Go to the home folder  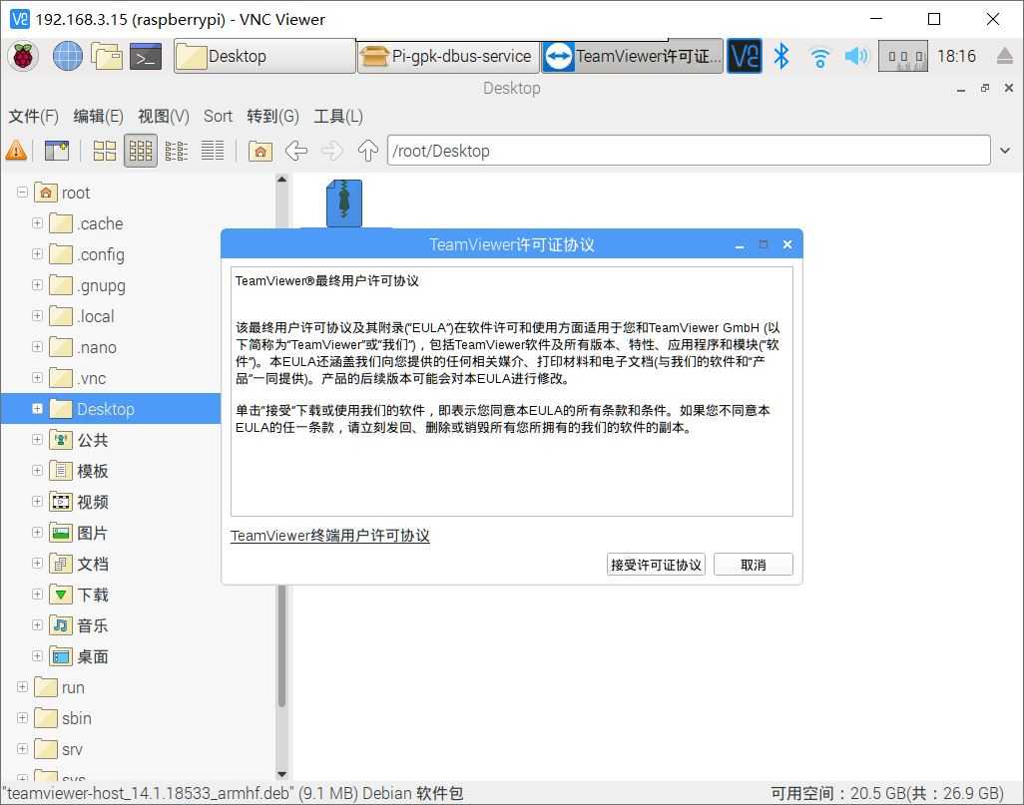tap(259, 151)
